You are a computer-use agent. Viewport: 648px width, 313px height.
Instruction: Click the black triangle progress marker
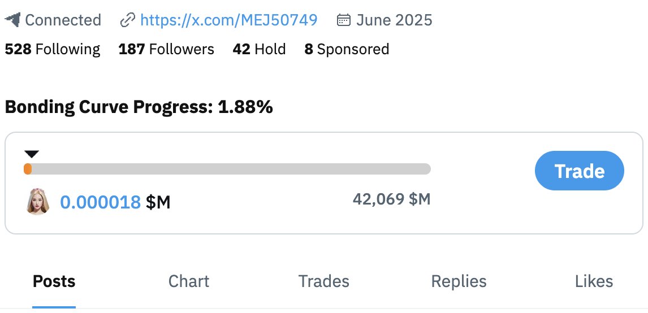(x=32, y=154)
